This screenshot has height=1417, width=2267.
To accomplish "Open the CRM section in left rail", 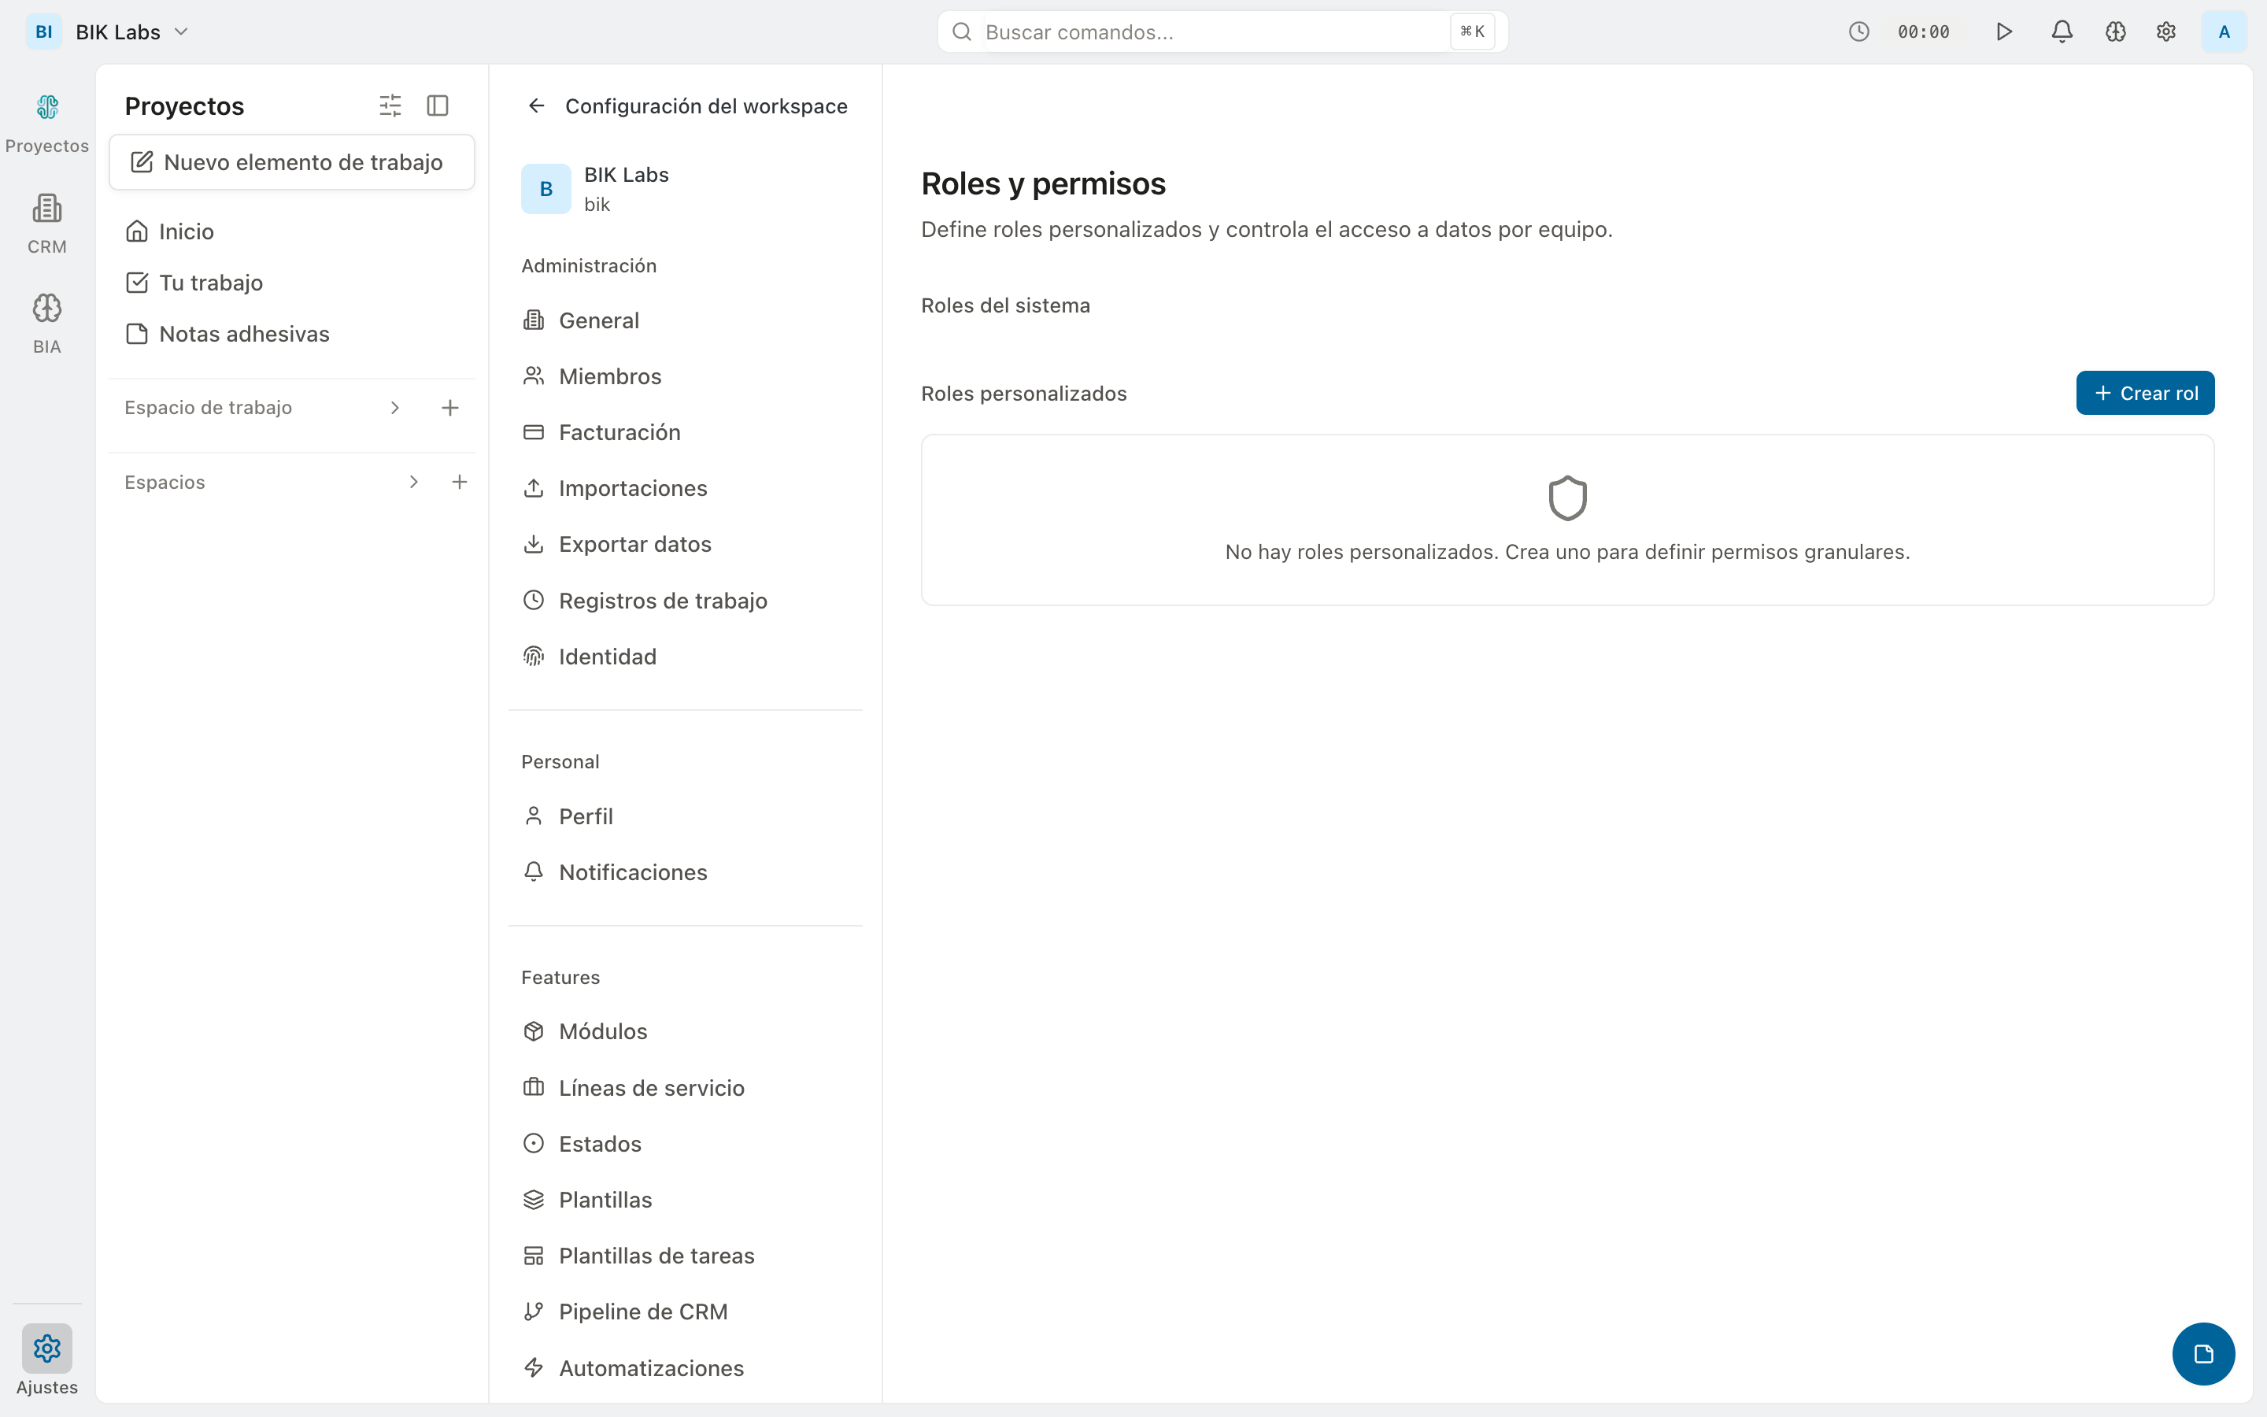I will (x=47, y=223).
